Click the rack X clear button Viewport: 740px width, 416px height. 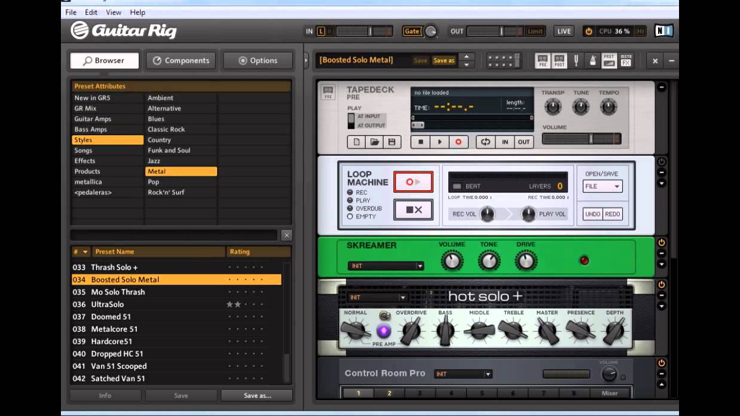tap(655, 60)
